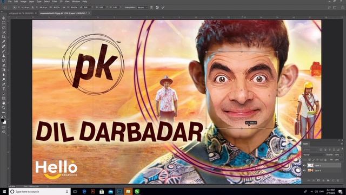This screenshot has width=346, height=195.
Task: Select the Eyedropper tool
Action: click(x=4, y=42)
